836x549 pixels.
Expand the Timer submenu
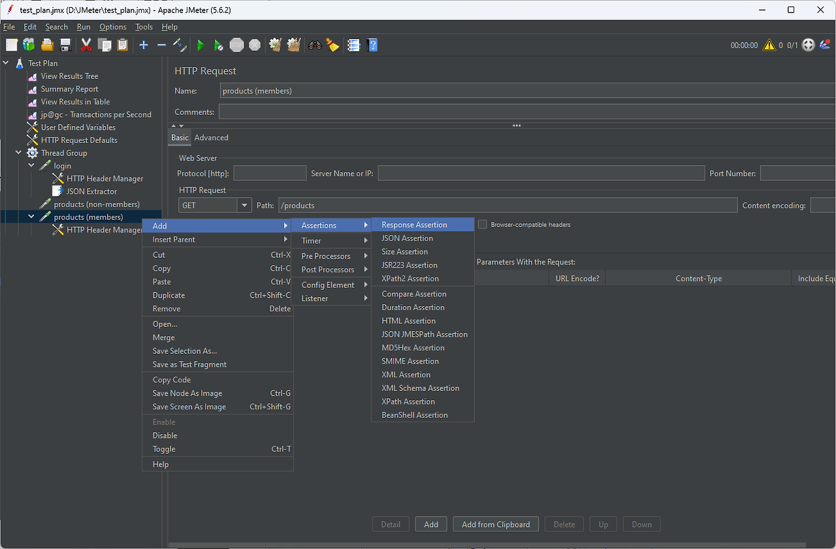coord(331,241)
